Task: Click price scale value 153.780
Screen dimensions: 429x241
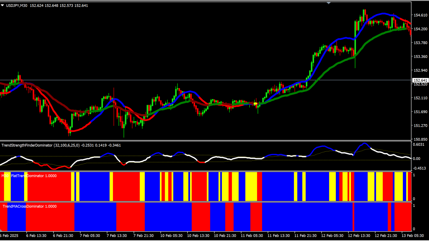Action: pos(421,43)
